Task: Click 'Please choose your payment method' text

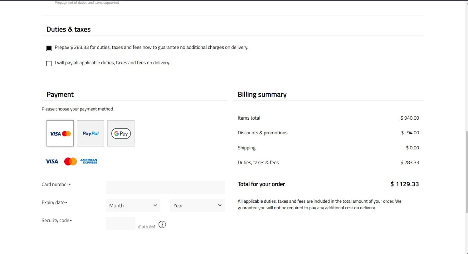Action: (77, 109)
